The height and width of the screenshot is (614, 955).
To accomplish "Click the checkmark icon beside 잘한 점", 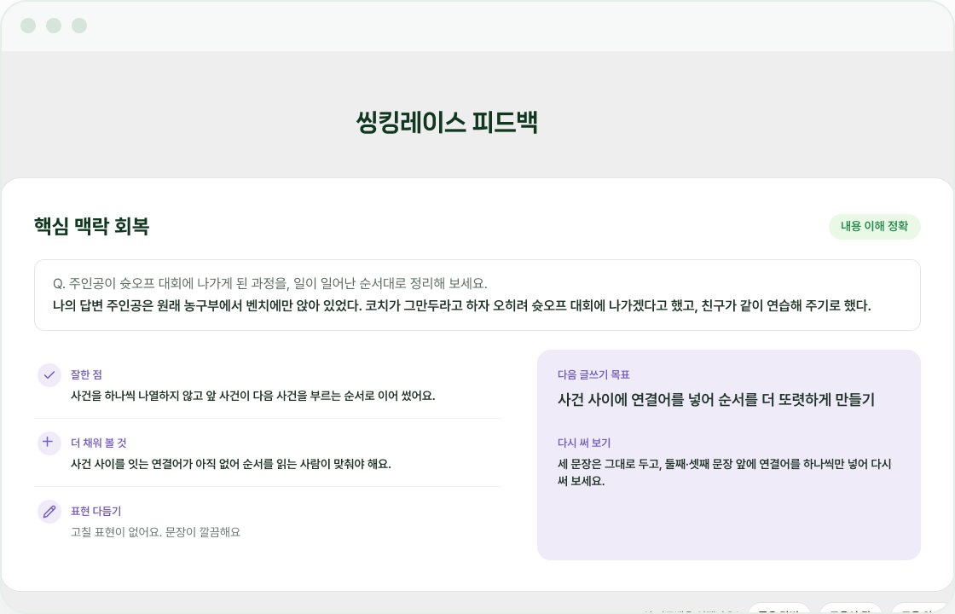I will pos(49,375).
